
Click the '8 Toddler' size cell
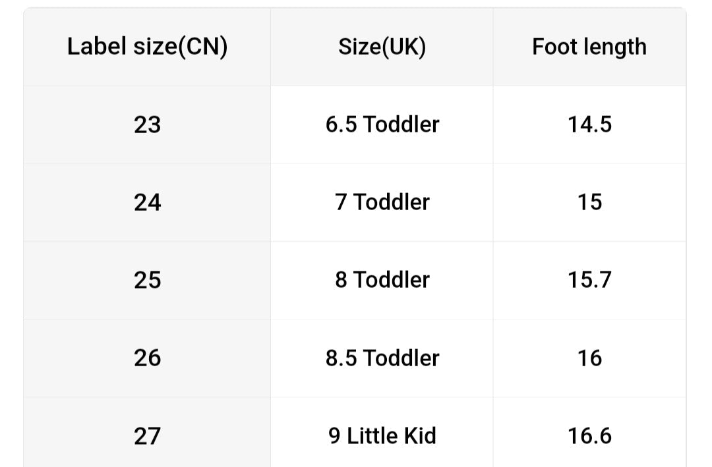click(x=382, y=280)
